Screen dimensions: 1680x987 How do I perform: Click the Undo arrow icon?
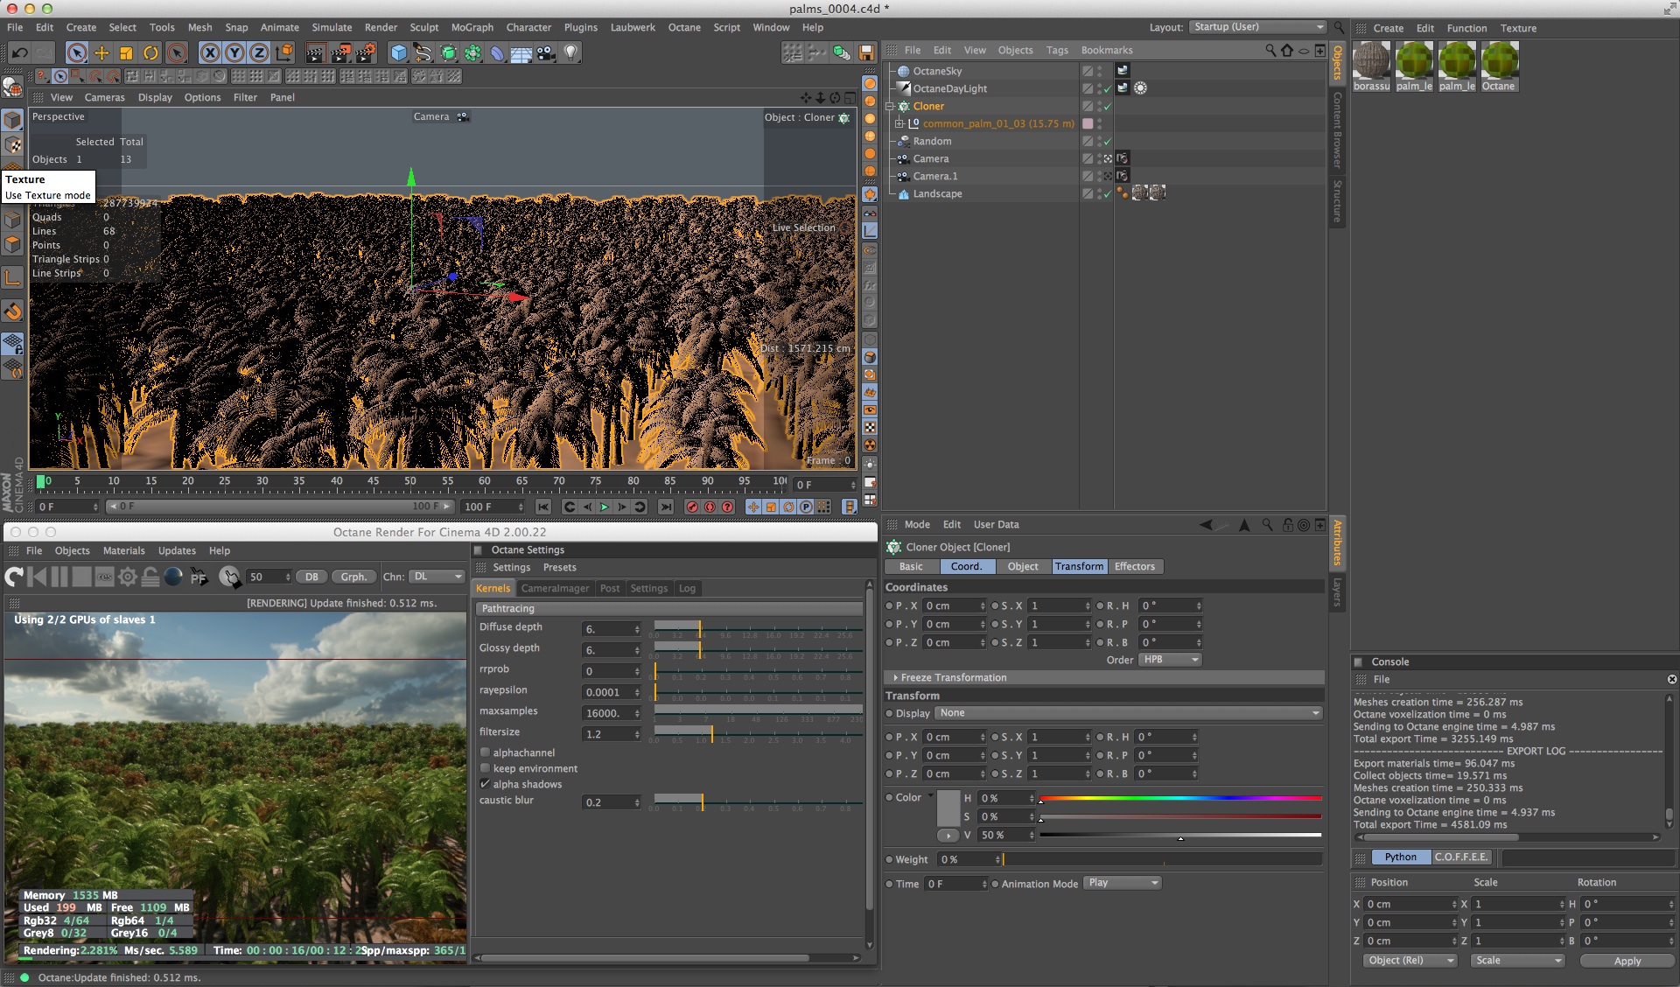coord(19,53)
